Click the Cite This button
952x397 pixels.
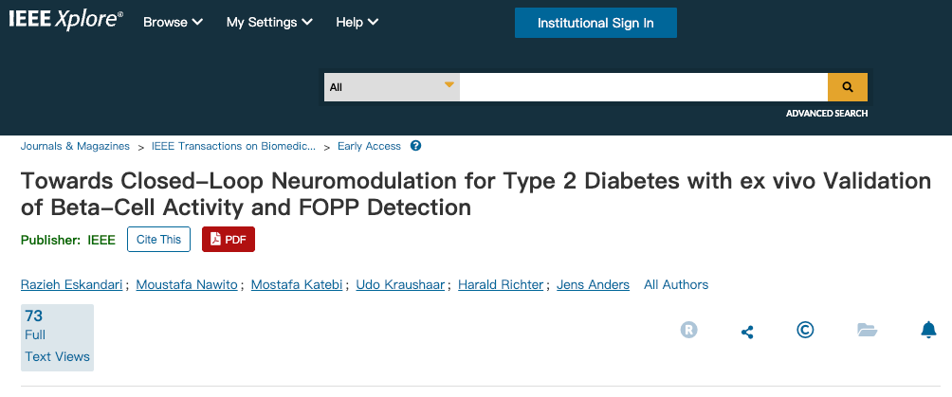click(x=158, y=240)
